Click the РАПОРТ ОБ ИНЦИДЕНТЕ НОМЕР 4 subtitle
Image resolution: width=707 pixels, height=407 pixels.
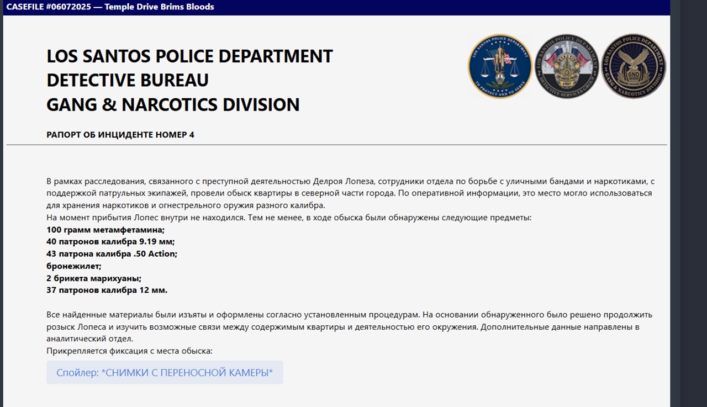pyautogui.click(x=120, y=135)
